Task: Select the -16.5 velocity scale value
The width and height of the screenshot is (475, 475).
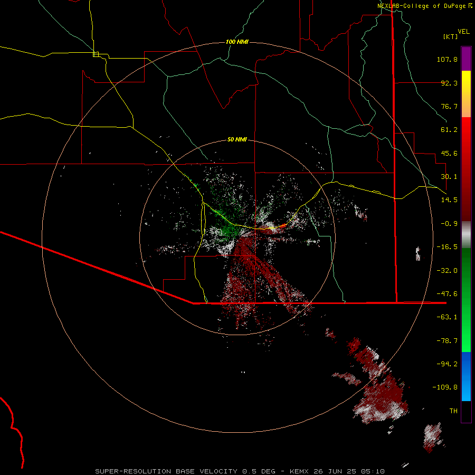Action: pos(447,247)
